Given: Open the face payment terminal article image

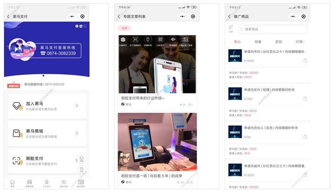Looking at the screenshot, I should pyautogui.click(x=157, y=142).
